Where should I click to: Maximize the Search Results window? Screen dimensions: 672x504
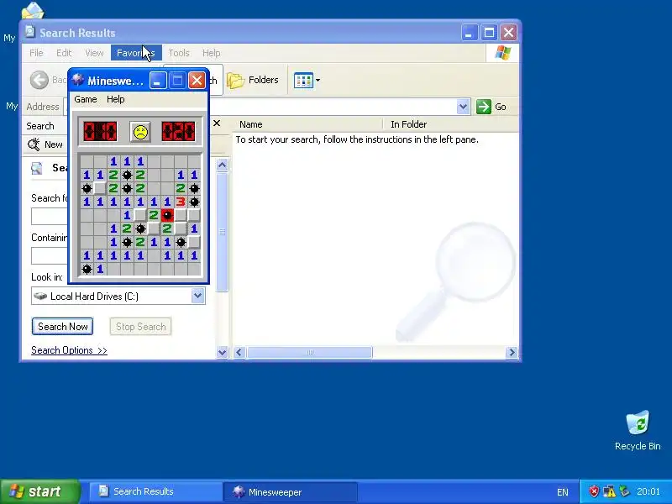[489, 33]
